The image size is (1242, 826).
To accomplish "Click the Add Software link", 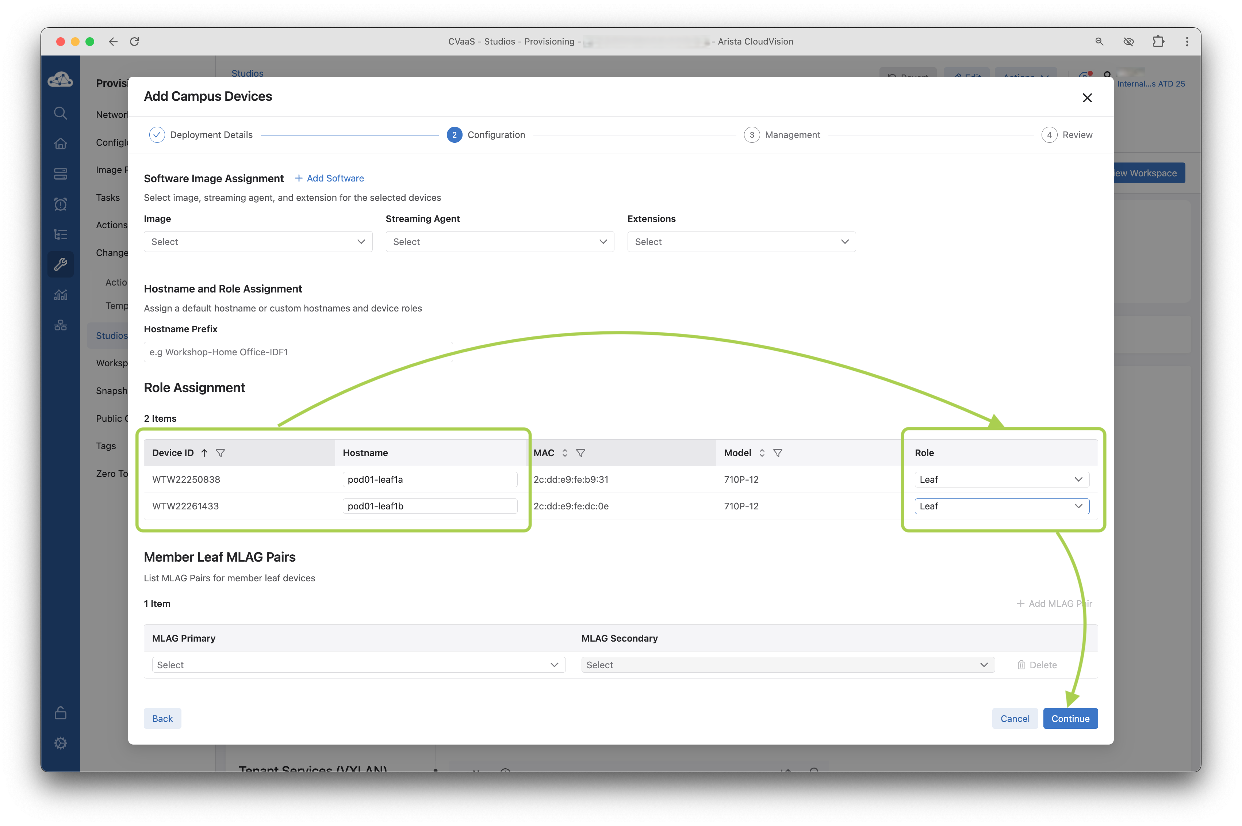I will [x=329, y=178].
